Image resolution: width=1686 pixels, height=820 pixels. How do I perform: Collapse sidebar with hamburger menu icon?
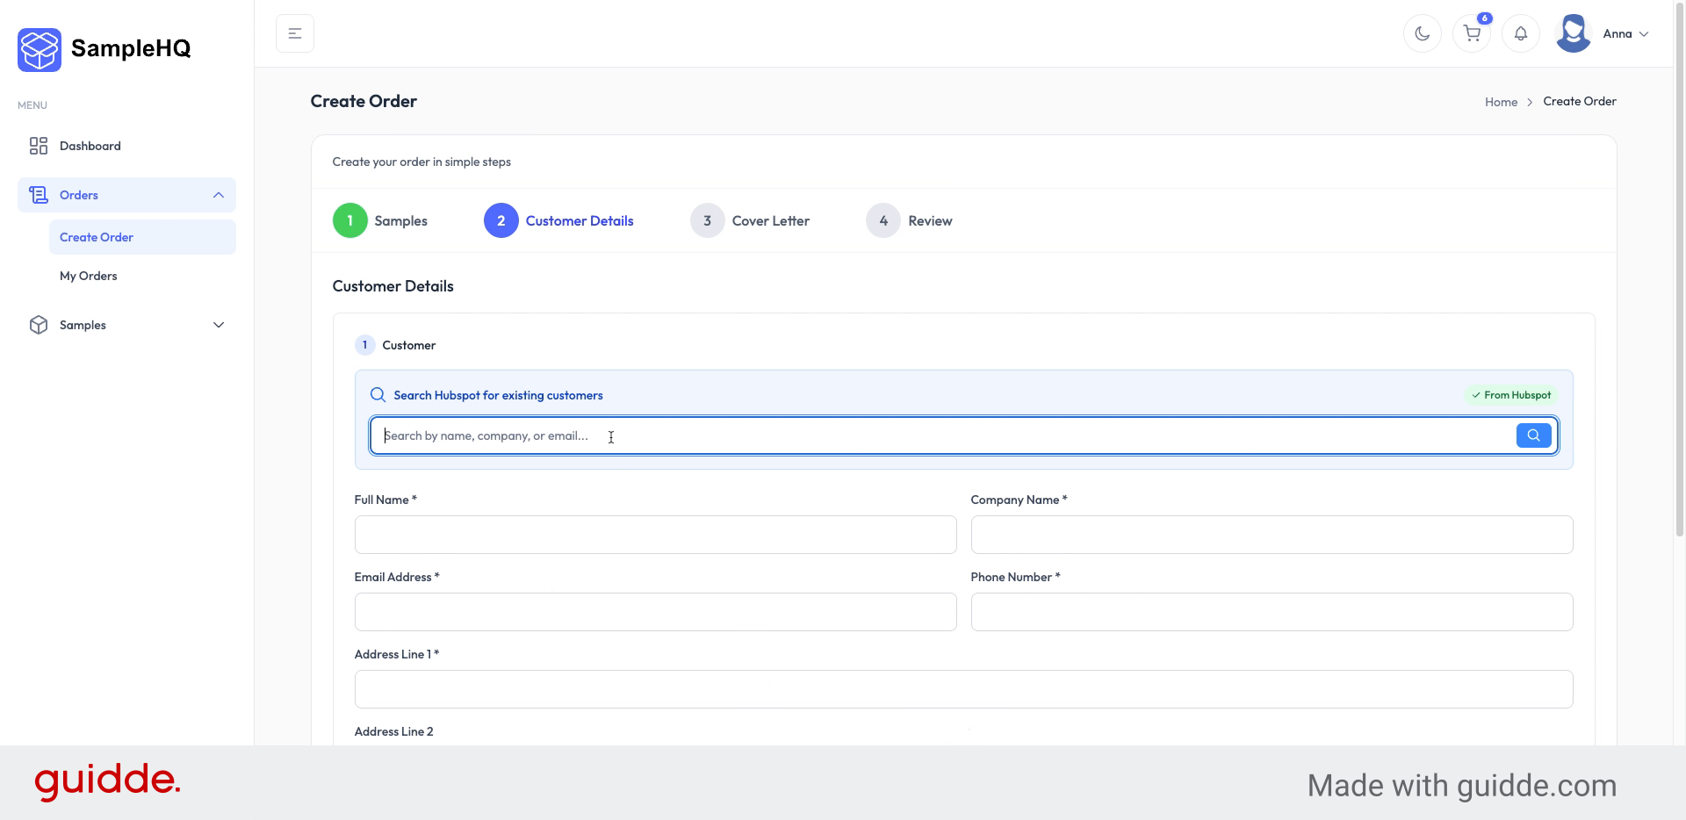coord(295,33)
